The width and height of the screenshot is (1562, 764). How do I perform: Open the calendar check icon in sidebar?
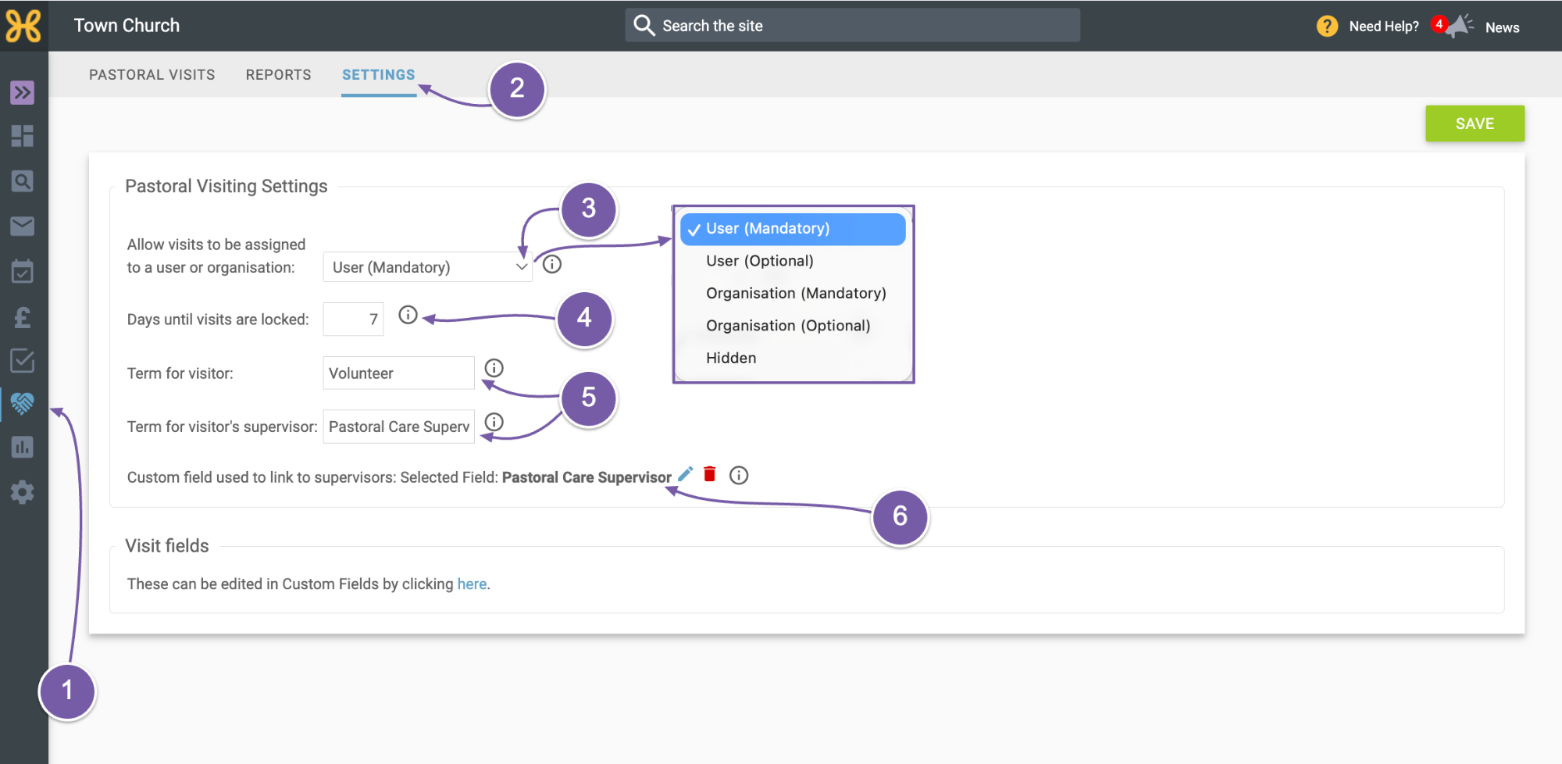tap(23, 271)
